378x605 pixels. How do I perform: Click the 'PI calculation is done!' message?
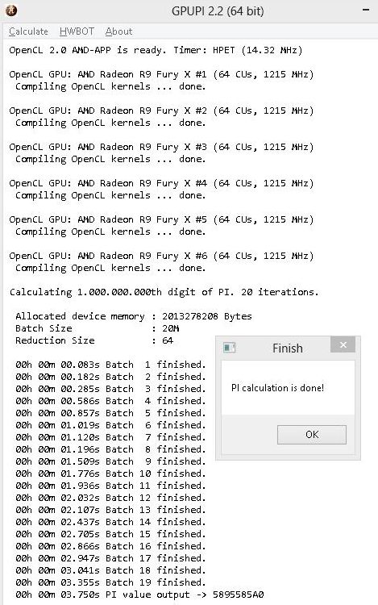(x=277, y=388)
